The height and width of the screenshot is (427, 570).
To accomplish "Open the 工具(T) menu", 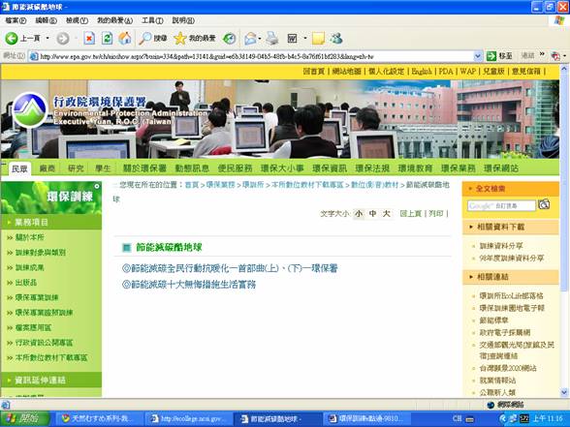I will pyautogui.click(x=152, y=20).
